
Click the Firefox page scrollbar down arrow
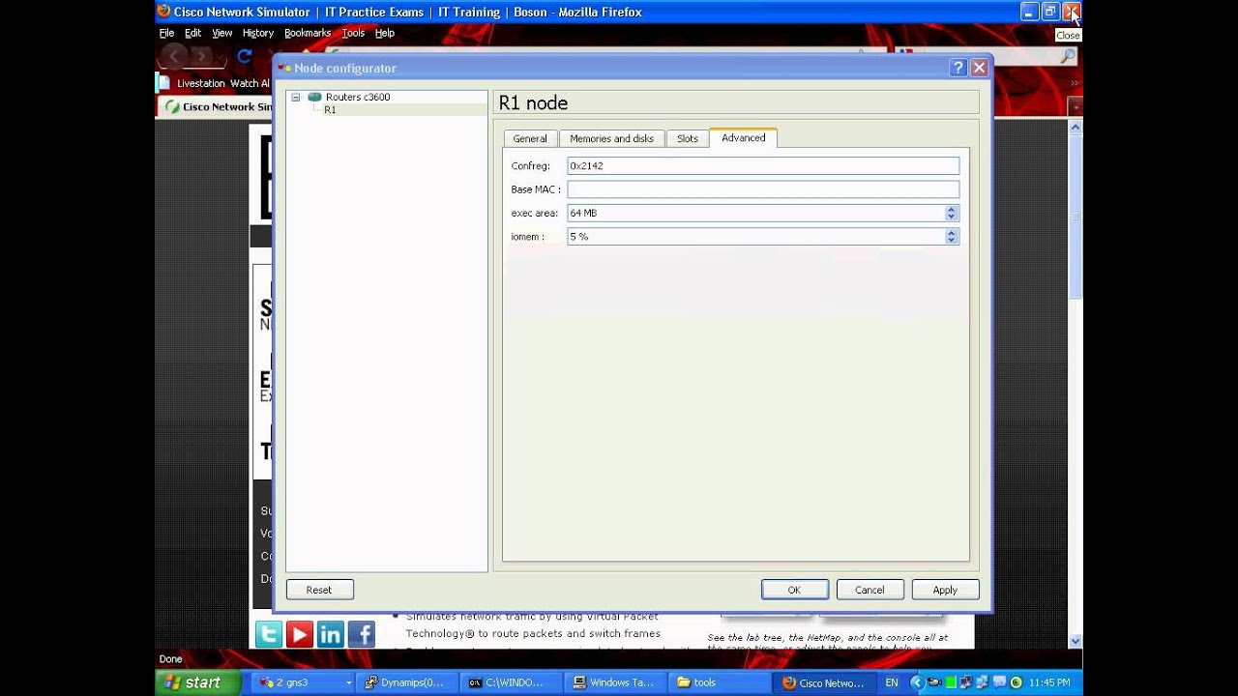click(1075, 641)
